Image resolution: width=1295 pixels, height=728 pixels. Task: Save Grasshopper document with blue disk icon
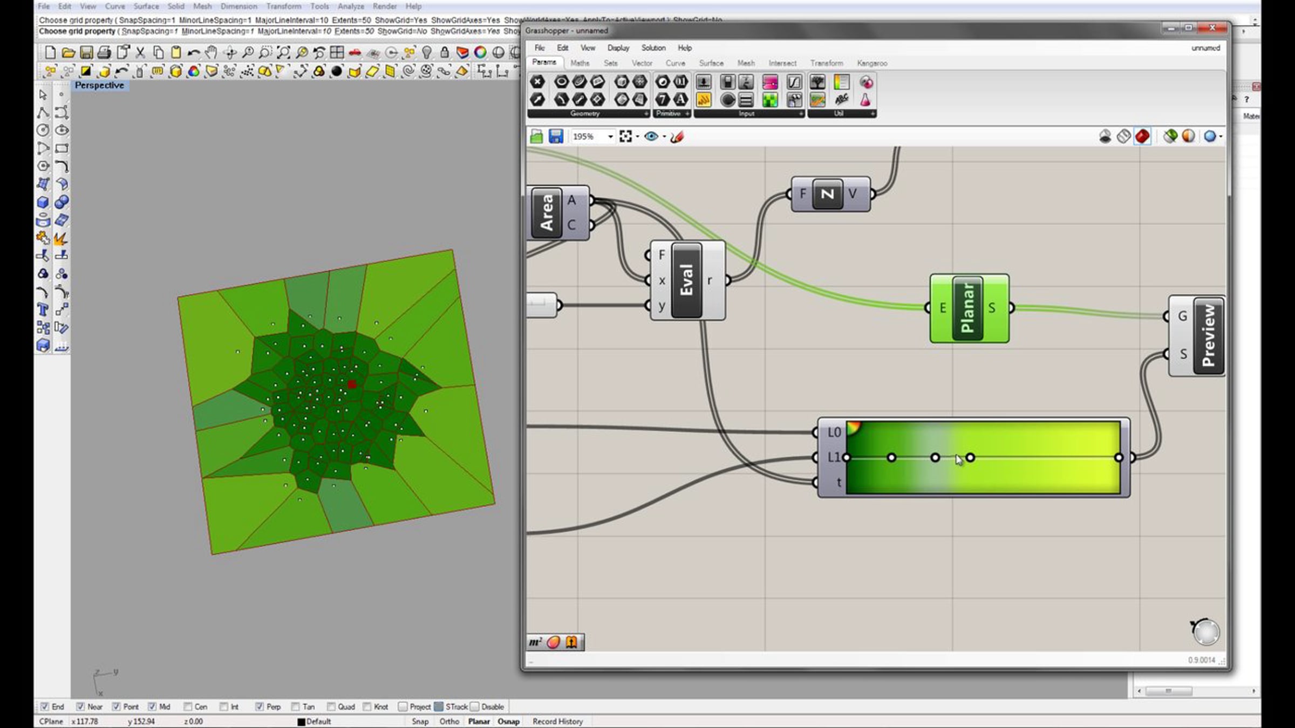[556, 136]
